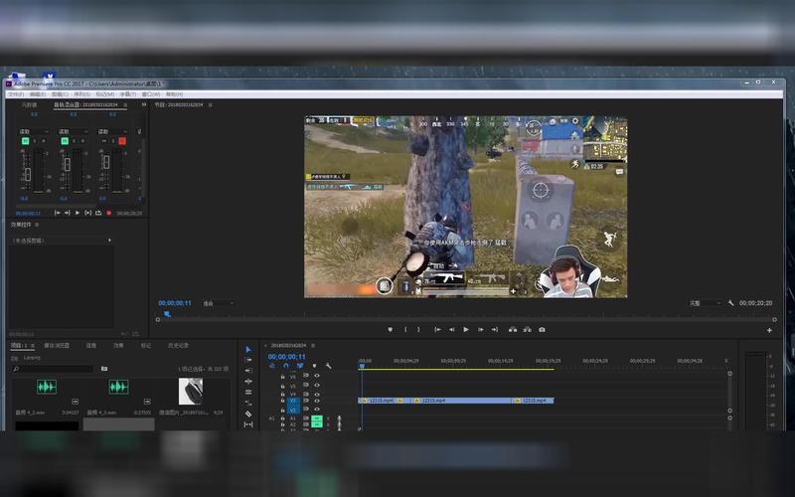Select the Ripple Edit tool
795x497 pixels.
click(247, 382)
